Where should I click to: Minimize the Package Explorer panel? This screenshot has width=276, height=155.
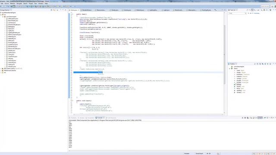(x=63, y=10)
